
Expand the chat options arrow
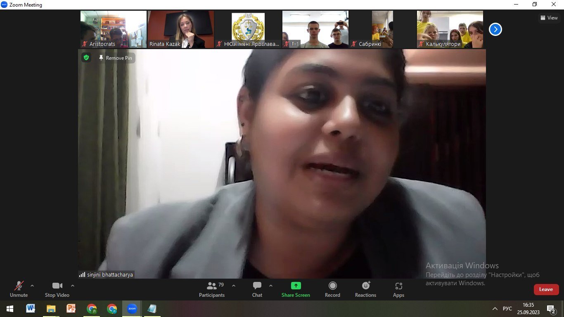click(271, 286)
